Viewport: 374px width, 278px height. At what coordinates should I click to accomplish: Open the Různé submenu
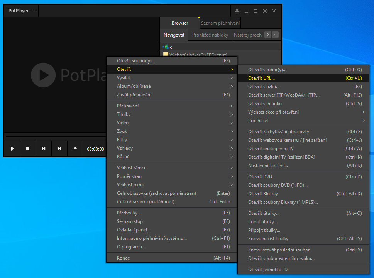(x=172, y=157)
